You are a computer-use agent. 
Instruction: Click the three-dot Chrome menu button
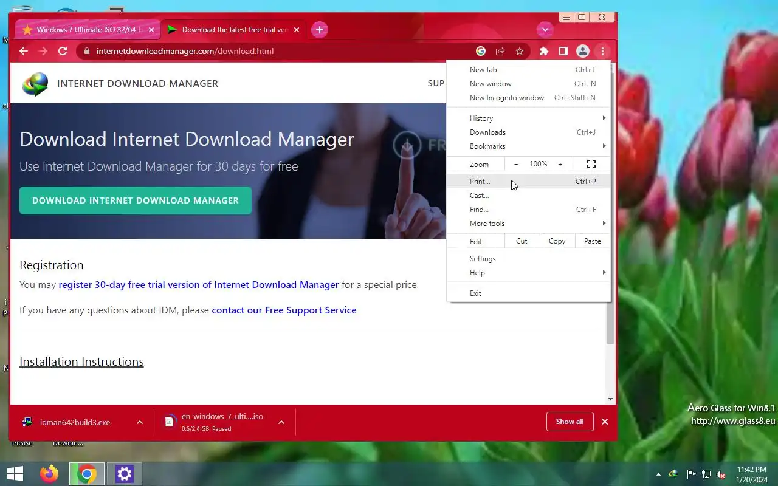602,51
